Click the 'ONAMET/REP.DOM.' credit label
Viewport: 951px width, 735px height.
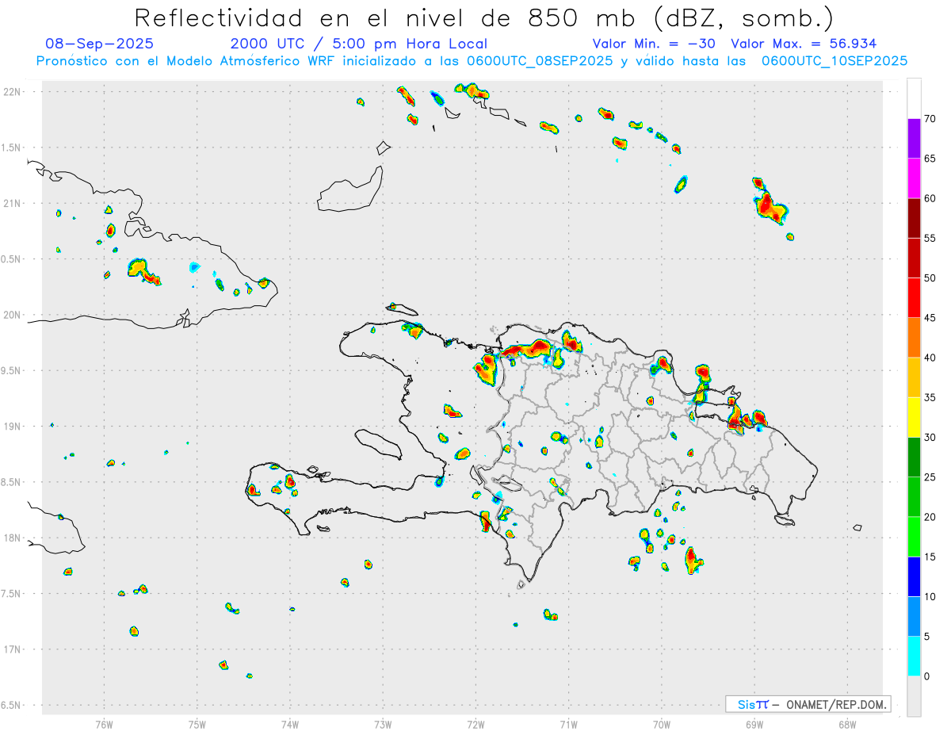(835, 704)
